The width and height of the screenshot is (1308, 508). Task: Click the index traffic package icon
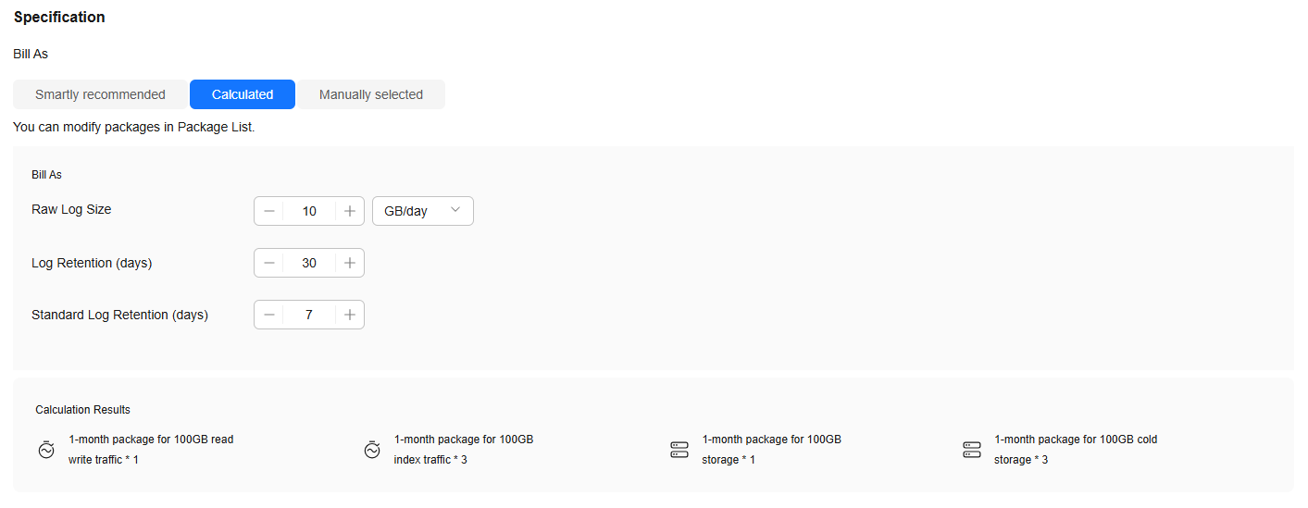tap(372, 450)
